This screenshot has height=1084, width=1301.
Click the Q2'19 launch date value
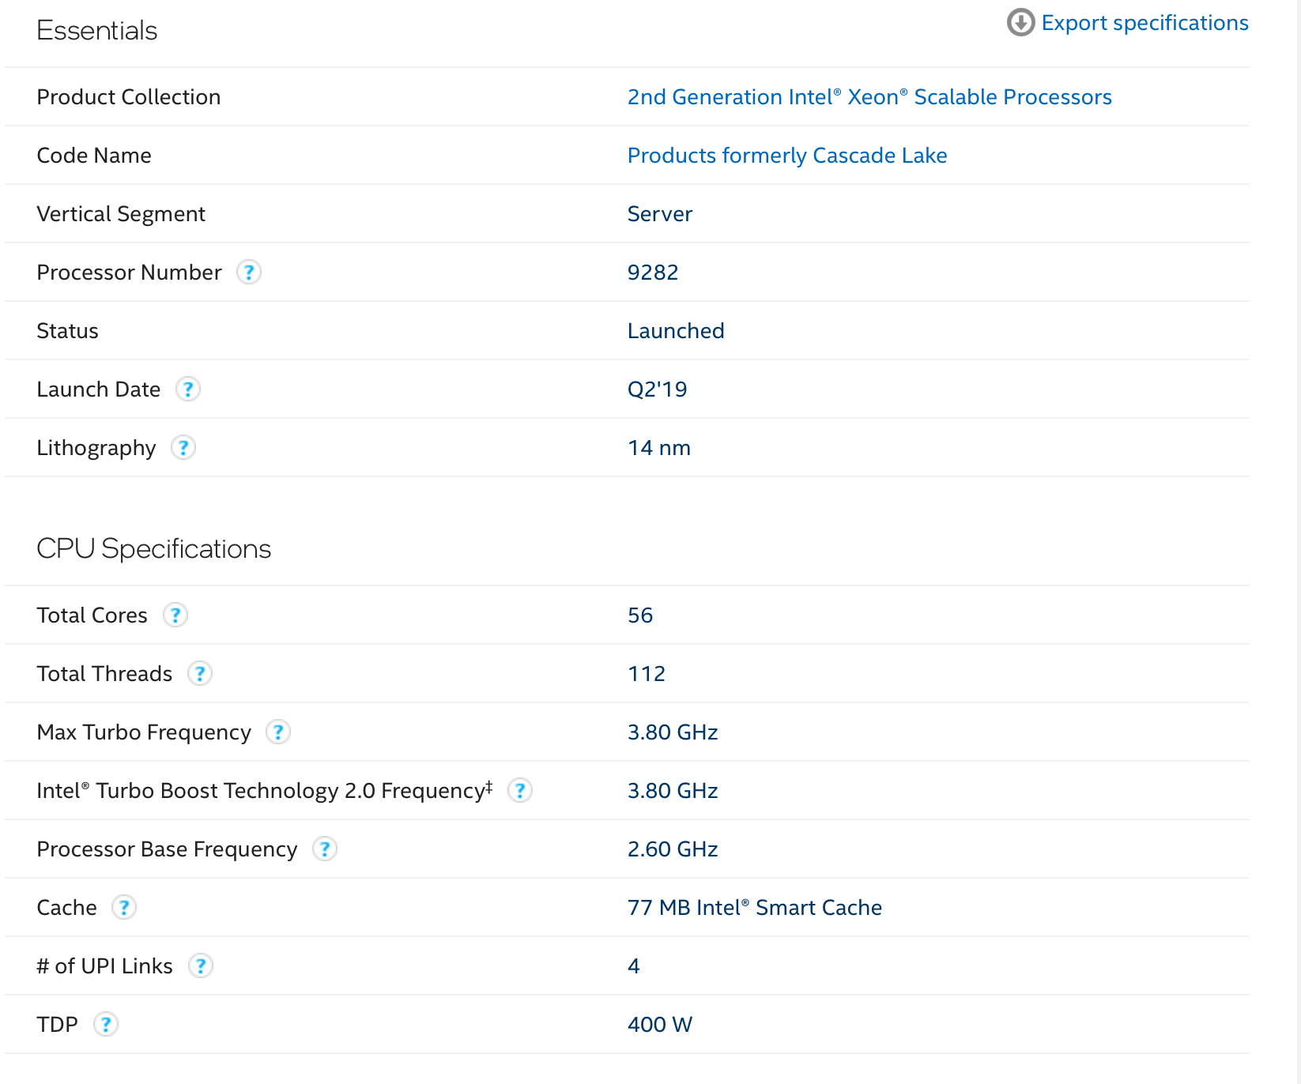coord(658,390)
